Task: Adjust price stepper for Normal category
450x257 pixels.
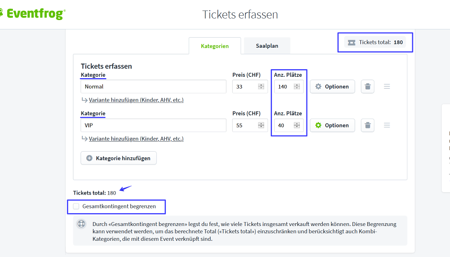Action: point(261,86)
